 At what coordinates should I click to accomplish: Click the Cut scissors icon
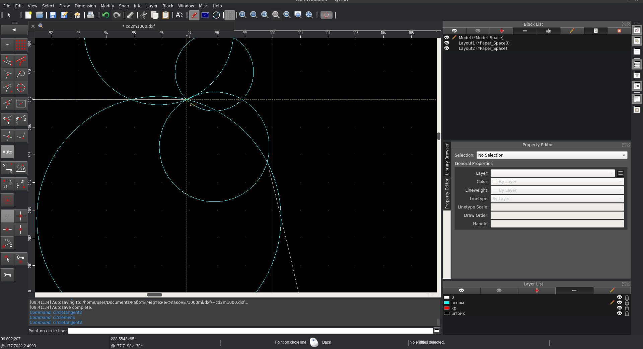[144, 15]
